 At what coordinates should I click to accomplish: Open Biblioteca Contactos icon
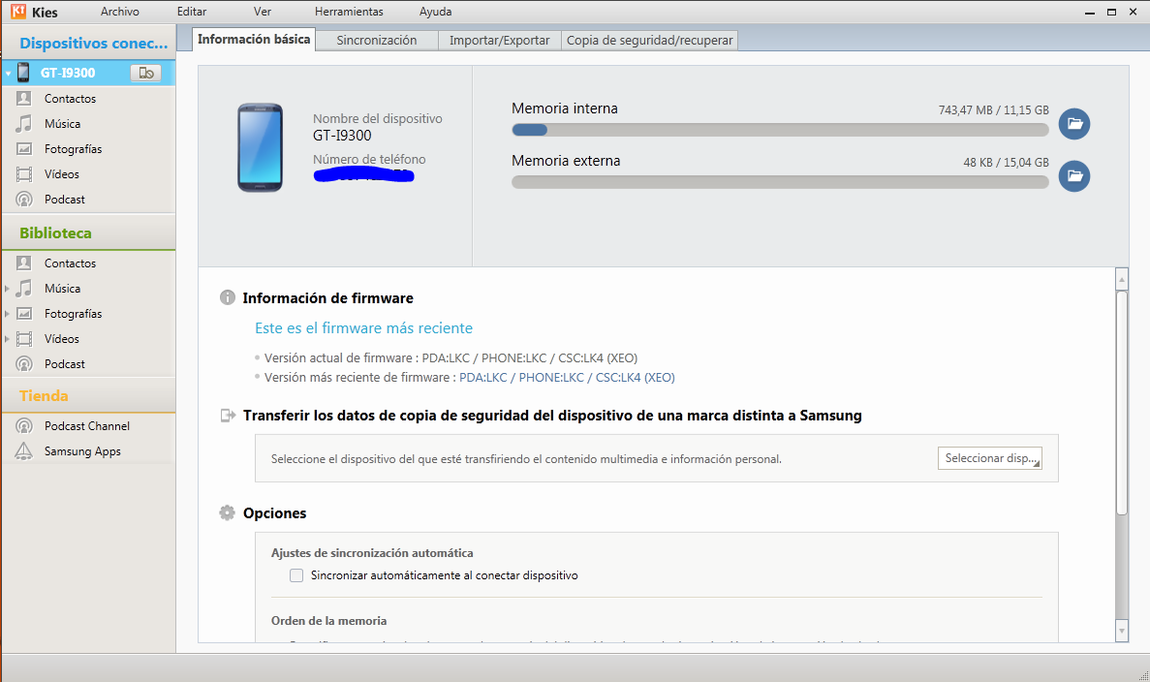24,263
